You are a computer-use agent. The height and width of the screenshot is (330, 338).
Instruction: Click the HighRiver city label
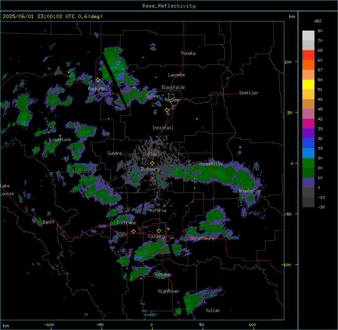[169, 291]
